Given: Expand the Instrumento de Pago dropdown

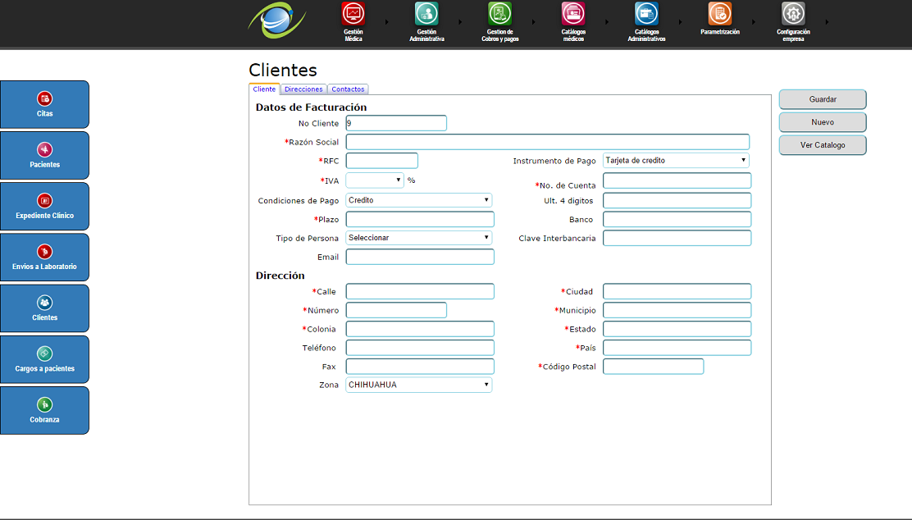Looking at the screenshot, I should [x=676, y=161].
